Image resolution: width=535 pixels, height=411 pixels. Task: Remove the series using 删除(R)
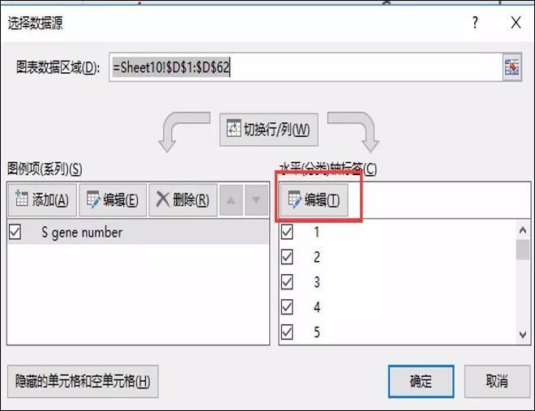183,200
